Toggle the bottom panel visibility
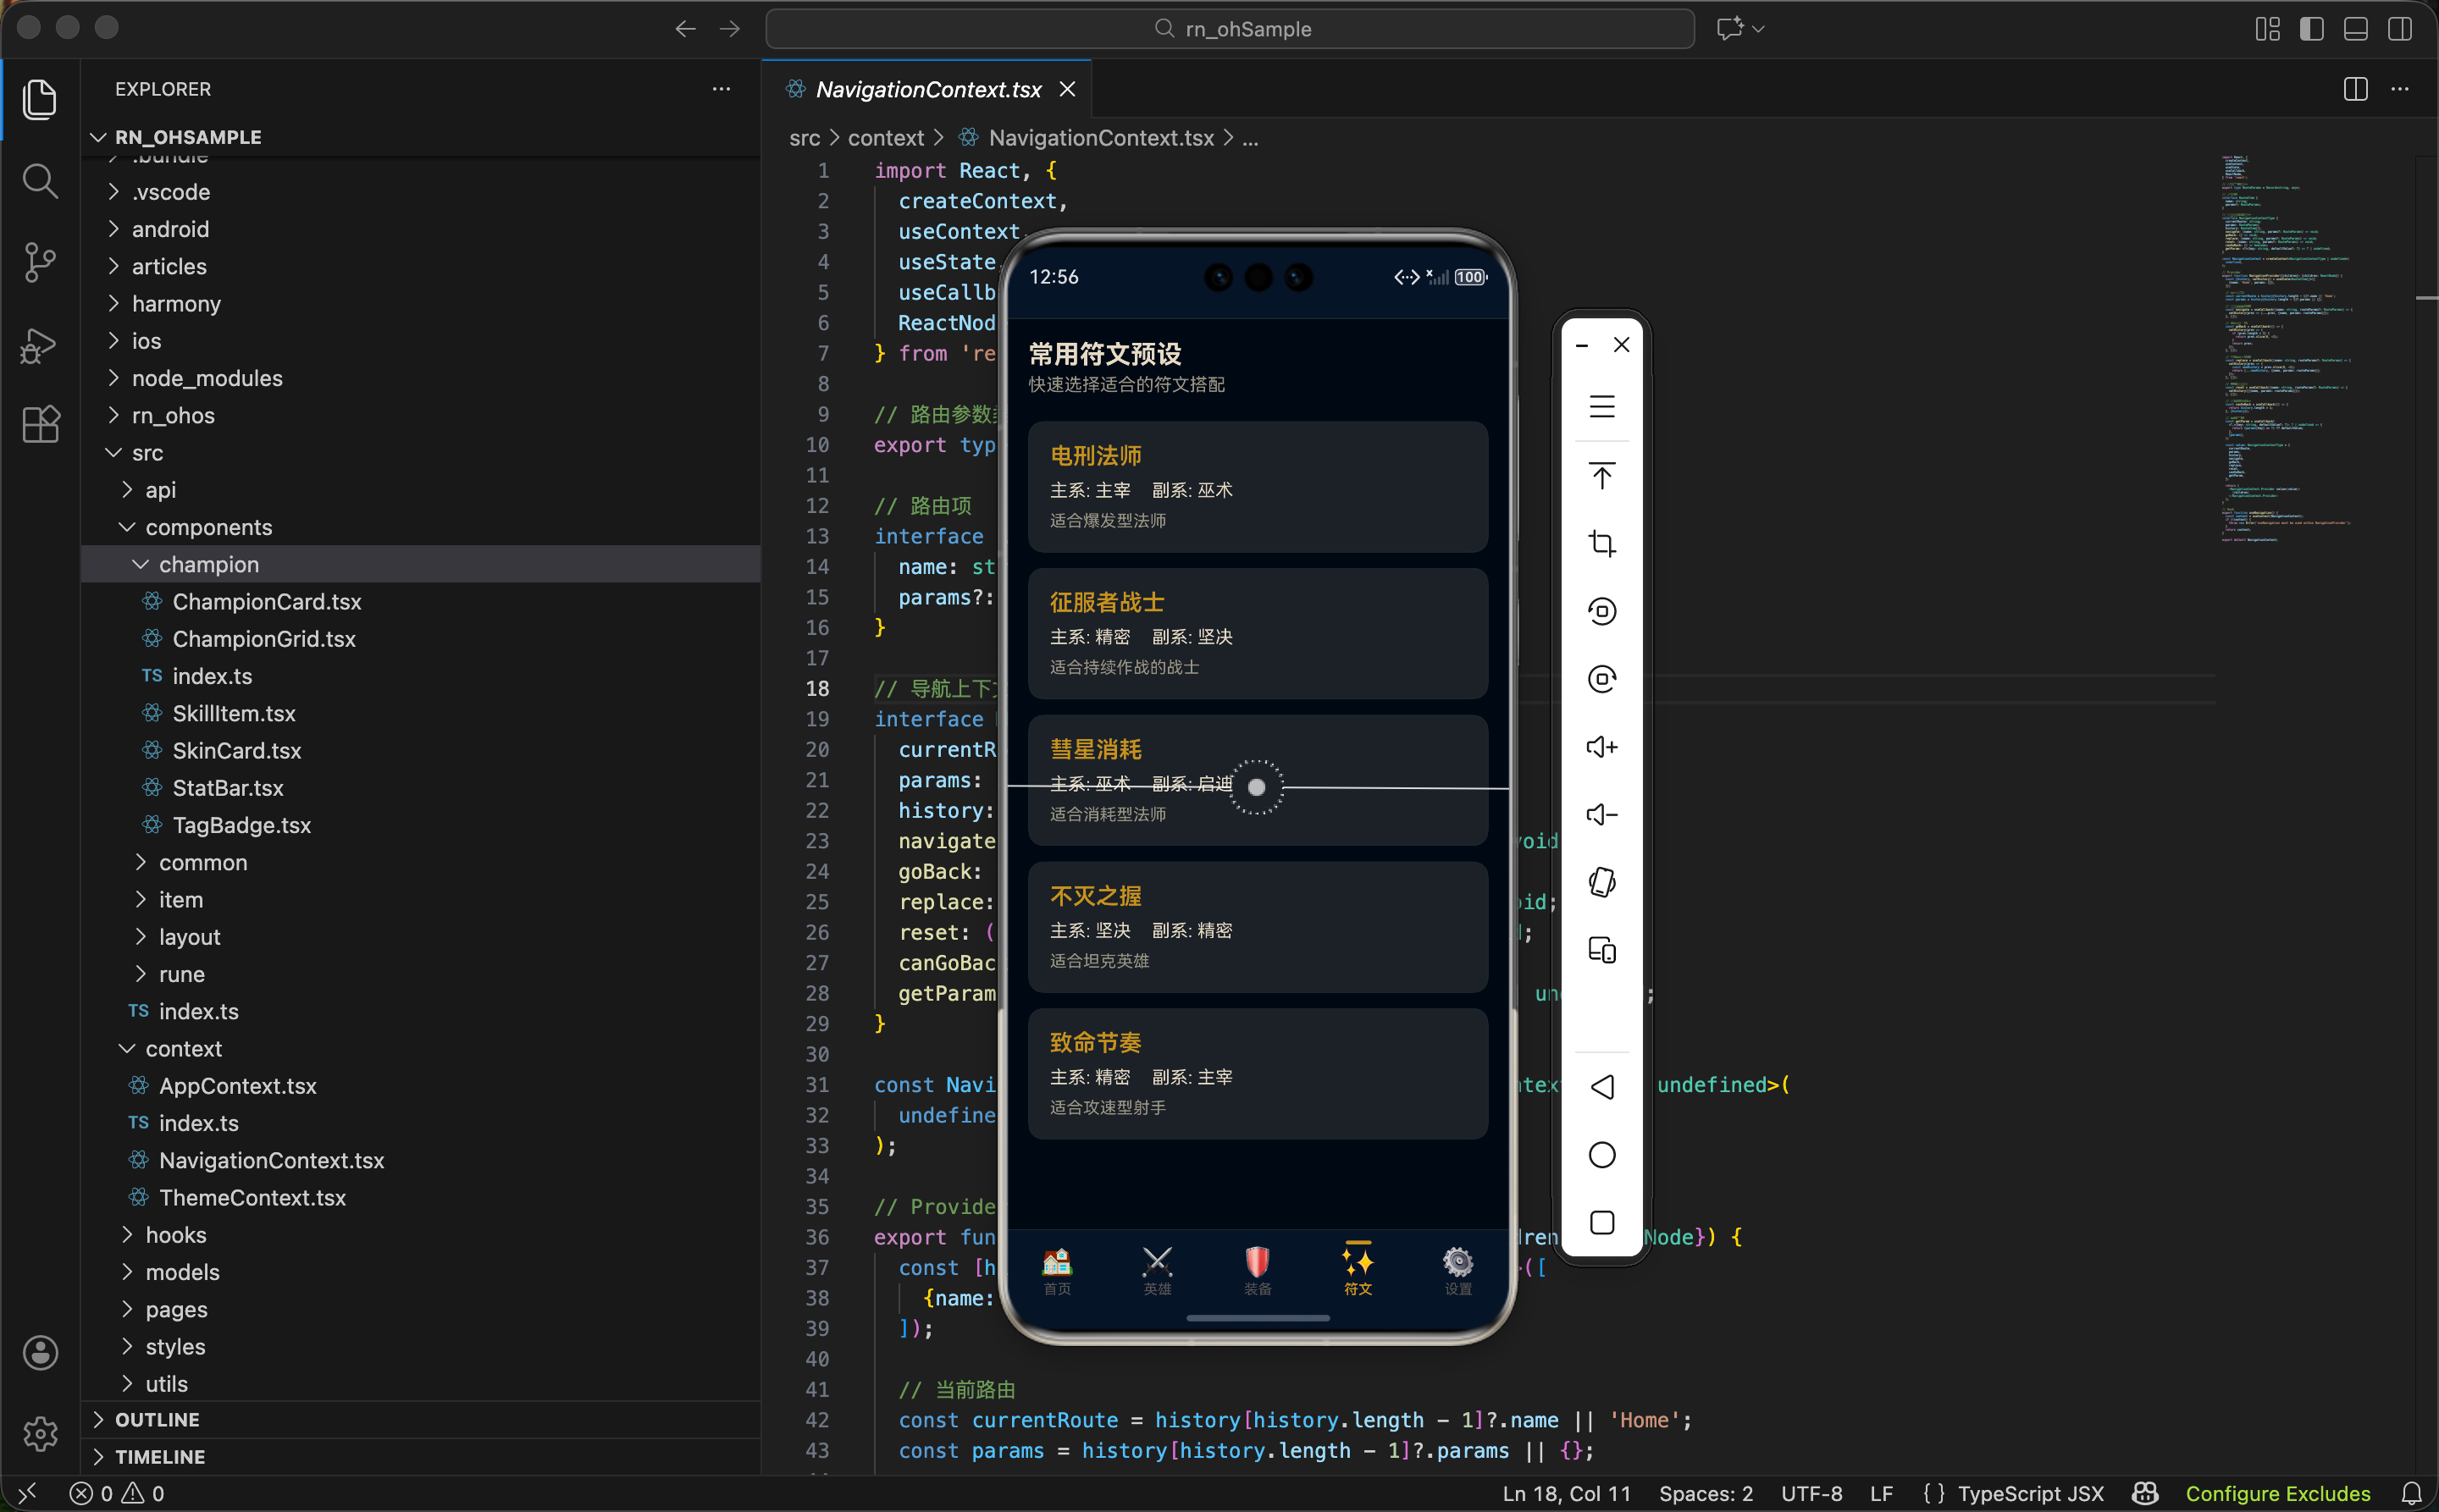Viewport: 2439px width, 1512px height. point(2355,29)
